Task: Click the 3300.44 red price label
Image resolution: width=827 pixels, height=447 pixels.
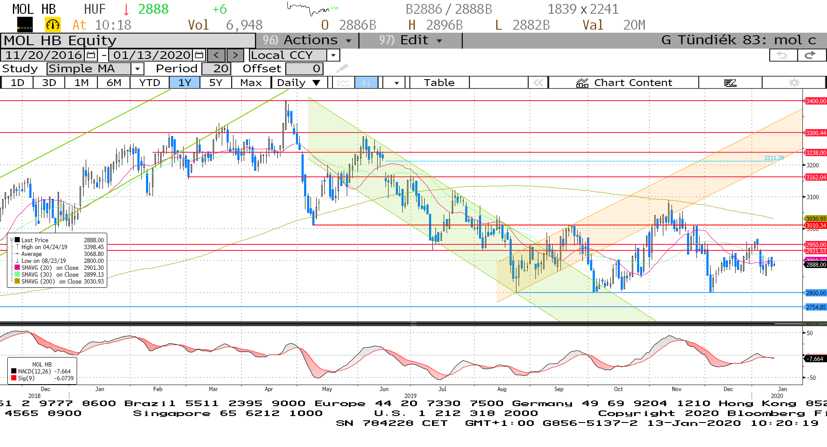Action: tap(816, 133)
